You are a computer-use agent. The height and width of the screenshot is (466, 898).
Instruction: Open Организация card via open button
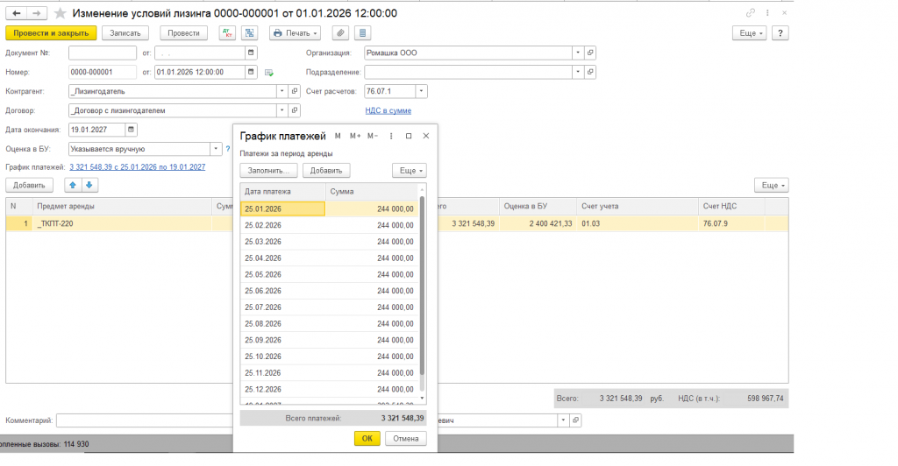click(x=590, y=53)
